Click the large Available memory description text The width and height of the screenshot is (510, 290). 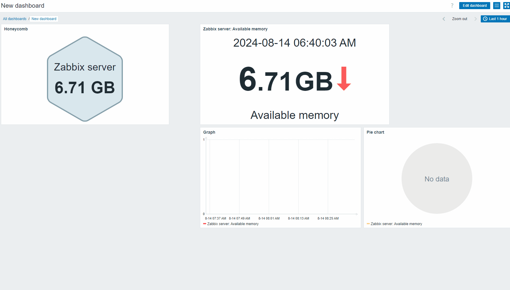click(x=294, y=115)
